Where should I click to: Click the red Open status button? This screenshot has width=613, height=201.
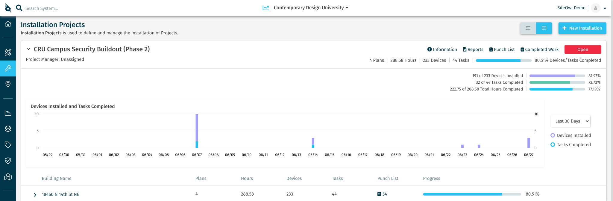[582, 50]
